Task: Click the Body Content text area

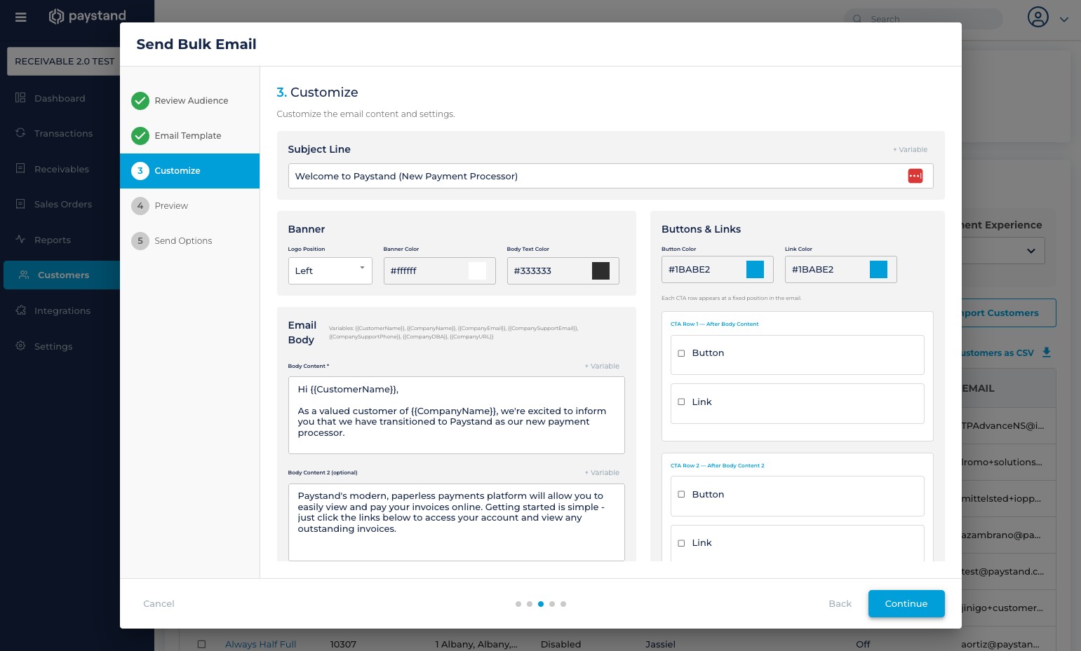Action: point(456,415)
